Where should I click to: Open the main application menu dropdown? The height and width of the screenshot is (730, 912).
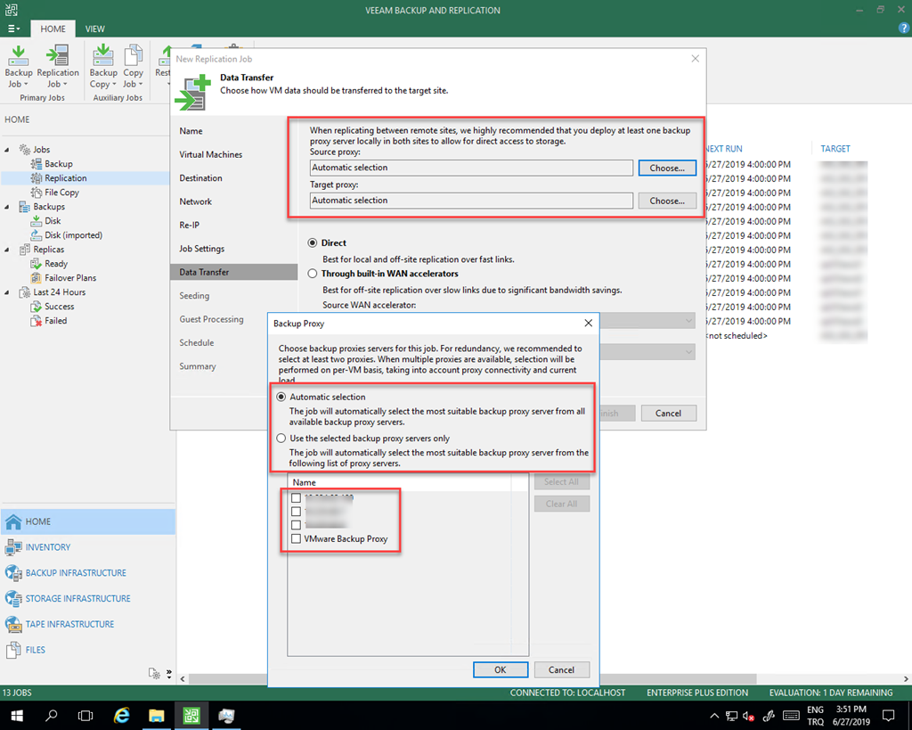point(13,29)
